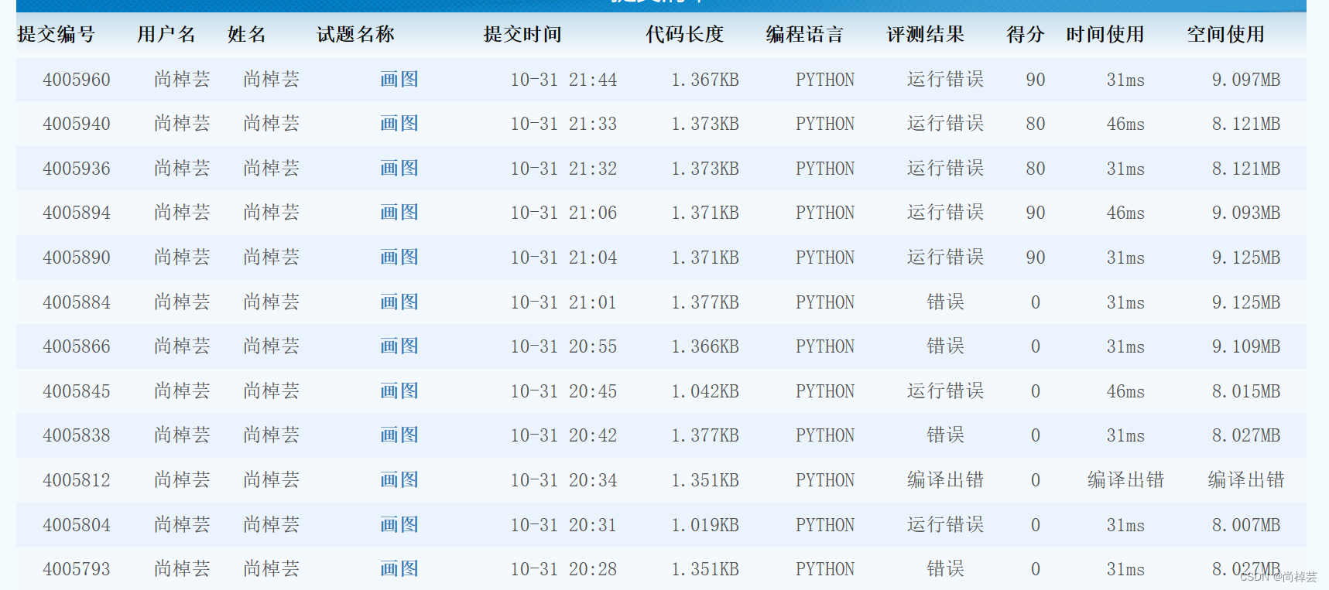Select submission number 4005940
Image resolution: width=1329 pixels, height=590 pixels.
click(x=77, y=124)
